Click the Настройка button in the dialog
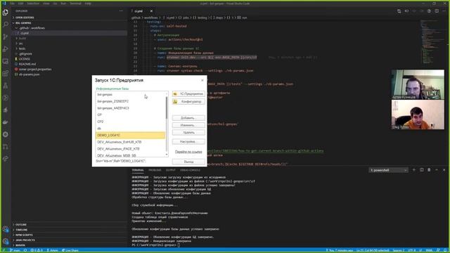Viewport: 450px width, 253px height. (x=188, y=142)
